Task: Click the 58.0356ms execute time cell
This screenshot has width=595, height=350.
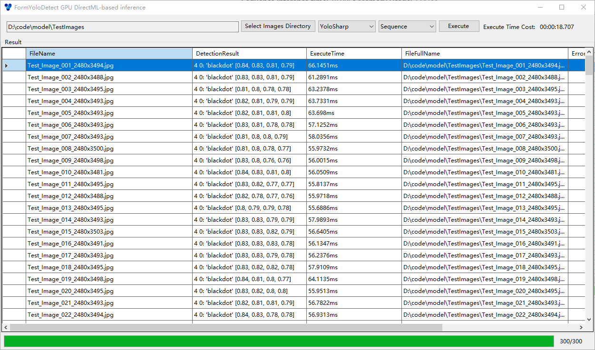Action: point(354,137)
